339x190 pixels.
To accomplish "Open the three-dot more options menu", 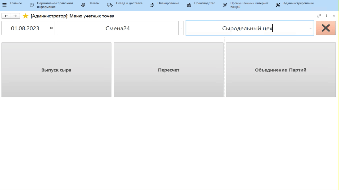I will (327, 16).
